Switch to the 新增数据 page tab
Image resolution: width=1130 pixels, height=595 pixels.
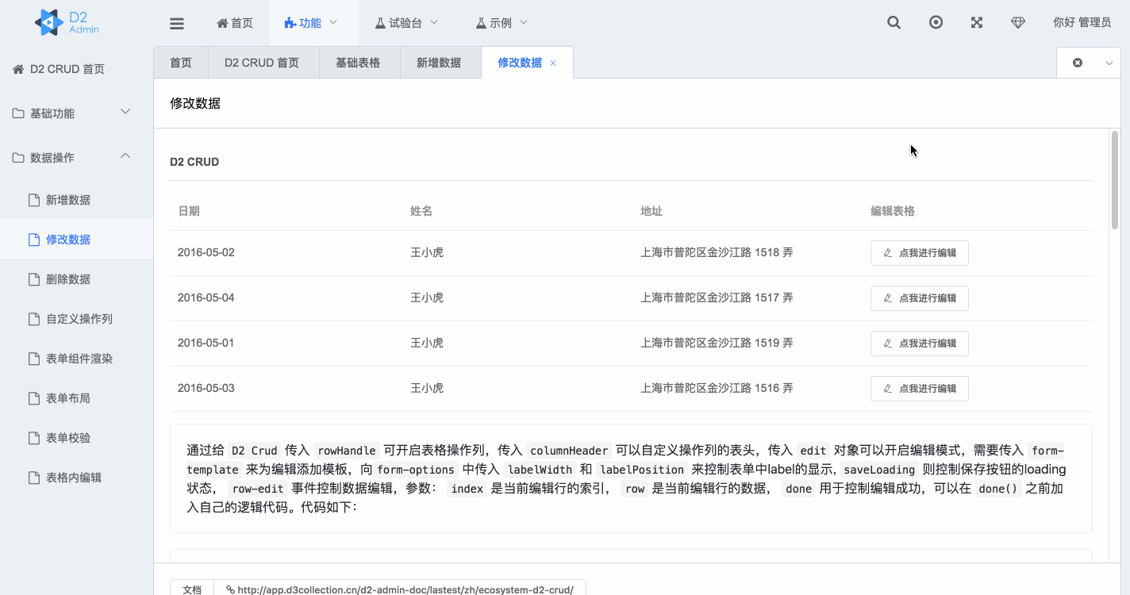[x=439, y=63]
